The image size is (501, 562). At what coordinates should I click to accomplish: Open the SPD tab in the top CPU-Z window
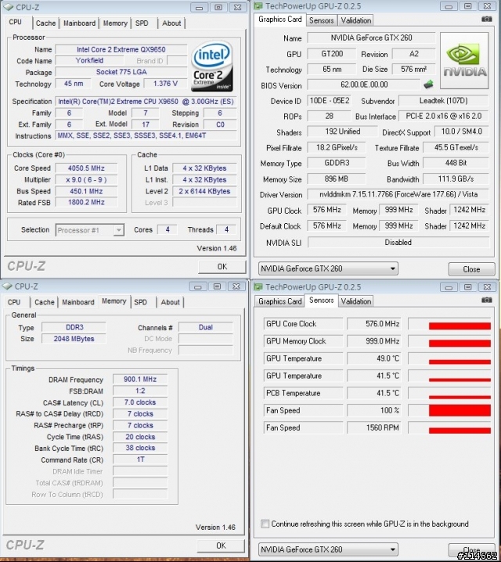point(142,23)
